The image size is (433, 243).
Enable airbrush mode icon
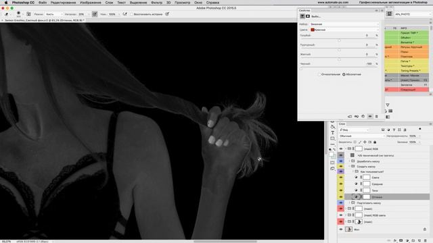click(125, 14)
